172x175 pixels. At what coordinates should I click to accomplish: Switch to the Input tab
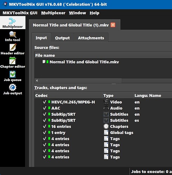(41, 38)
